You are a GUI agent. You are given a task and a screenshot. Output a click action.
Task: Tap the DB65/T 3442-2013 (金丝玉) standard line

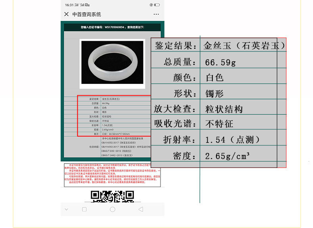click(117, 155)
